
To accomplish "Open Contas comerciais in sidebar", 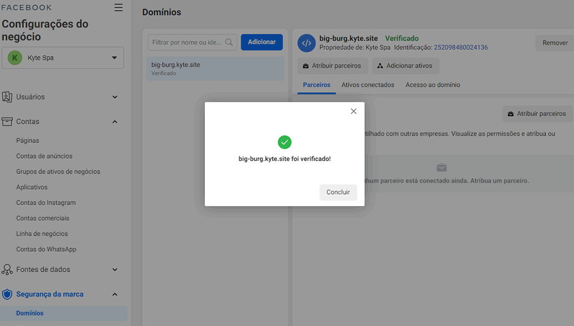I will coord(42,218).
